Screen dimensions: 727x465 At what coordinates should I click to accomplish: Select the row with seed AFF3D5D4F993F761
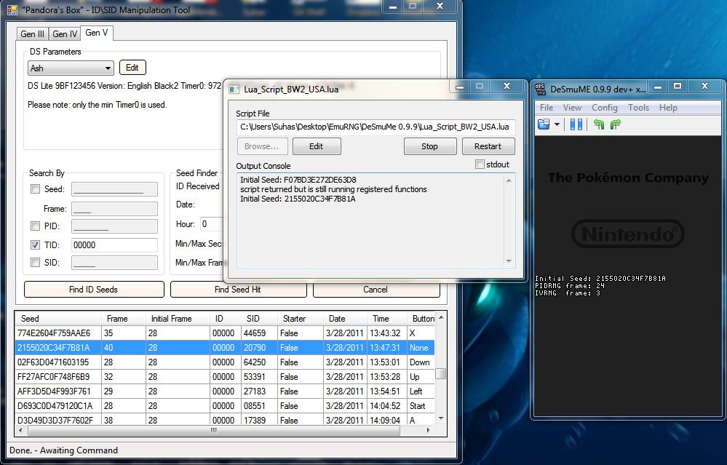tap(225, 392)
